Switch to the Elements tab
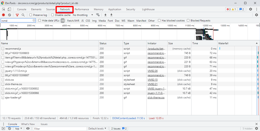 click(36, 9)
